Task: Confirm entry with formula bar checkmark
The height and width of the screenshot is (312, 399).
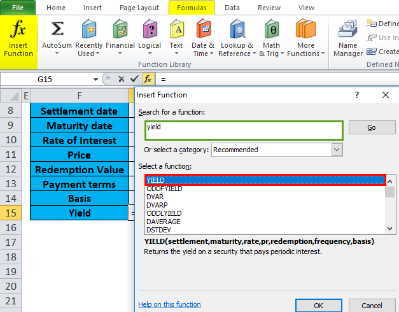Action: [x=134, y=79]
